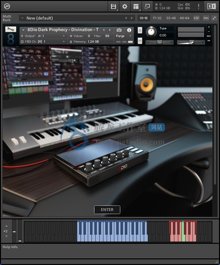Click the Native Instruments NI logo
The height and width of the screenshot is (265, 220).
[211, 6]
